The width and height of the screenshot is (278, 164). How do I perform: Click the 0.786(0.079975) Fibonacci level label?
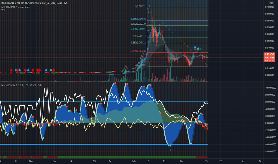pyautogui.click(x=139, y=19)
